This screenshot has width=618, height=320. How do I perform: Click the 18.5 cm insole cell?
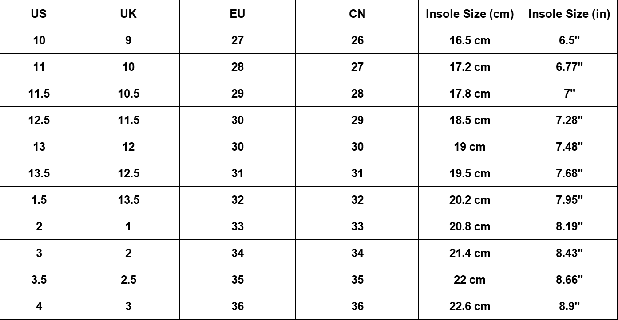click(x=470, y=120)
